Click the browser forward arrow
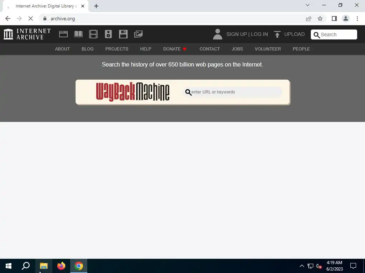The width and height of the screenshot is (365, 273). click(x=19, y=18)
